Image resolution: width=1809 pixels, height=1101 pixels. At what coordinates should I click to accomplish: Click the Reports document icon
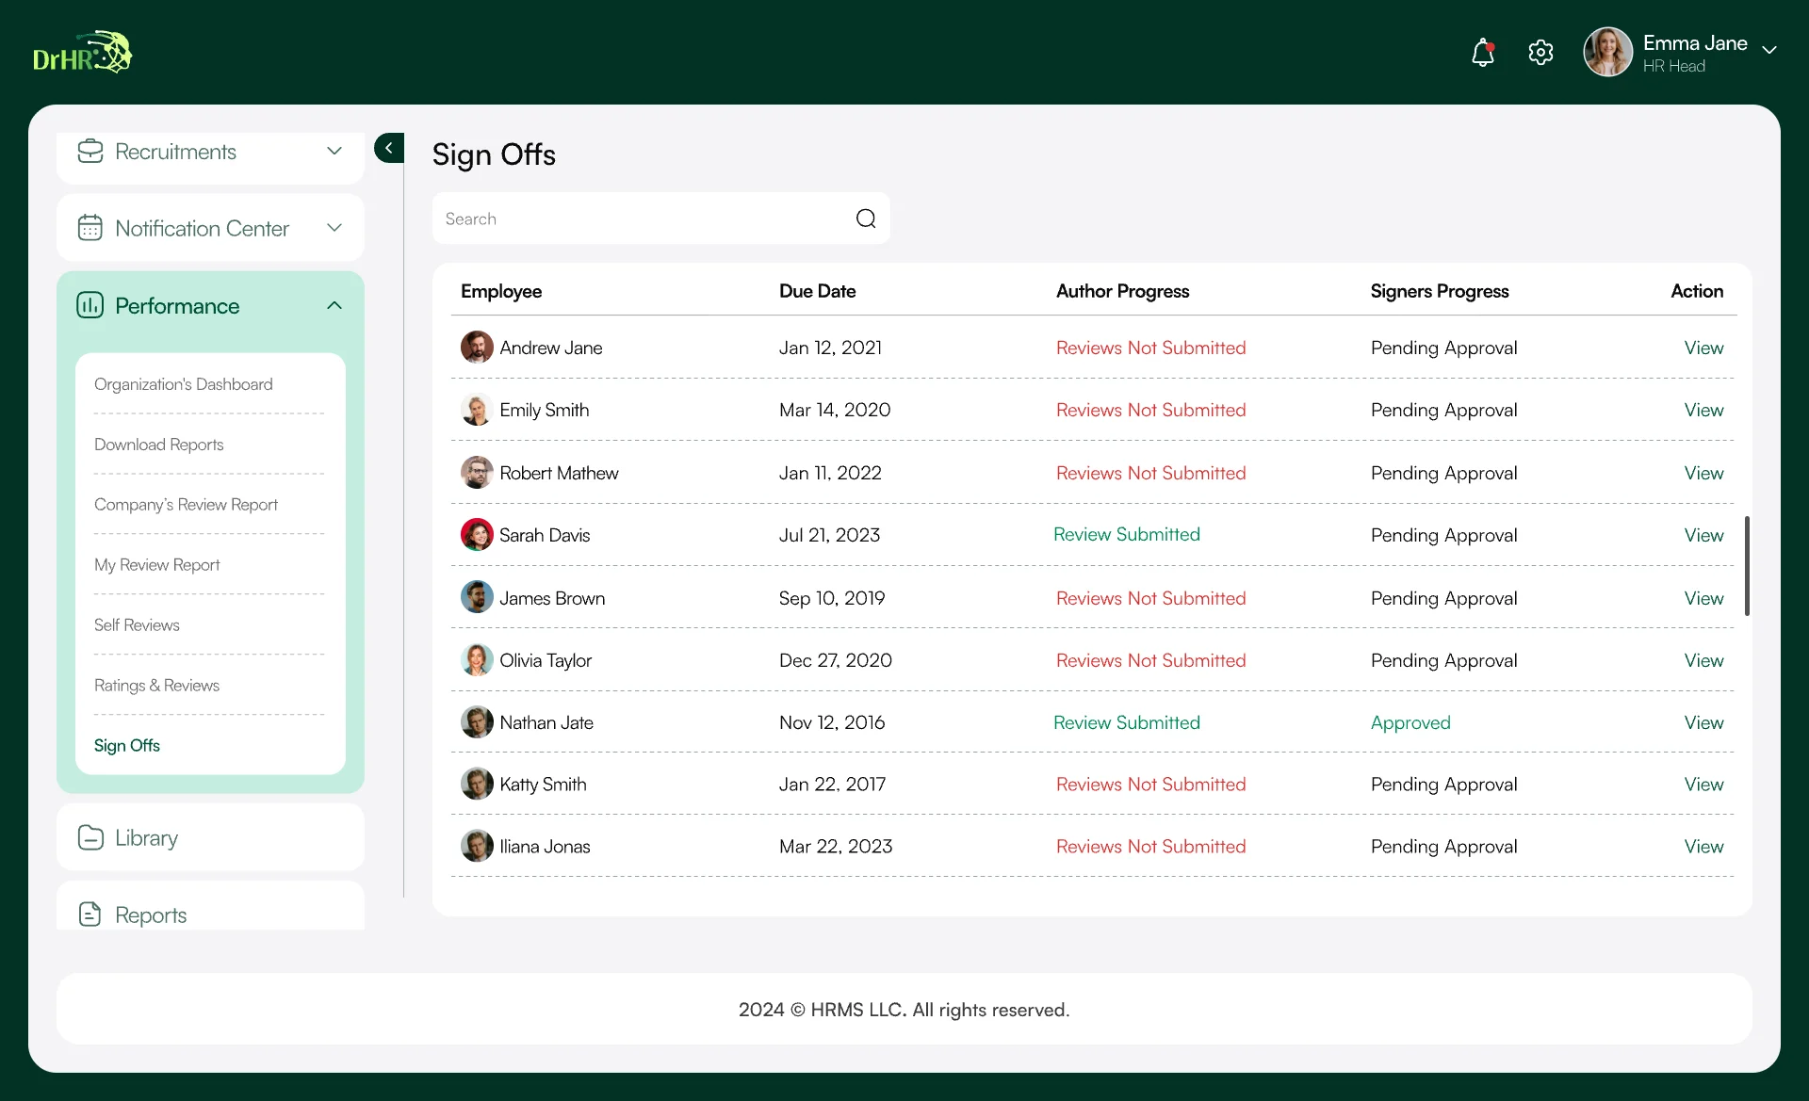[90, 915]
